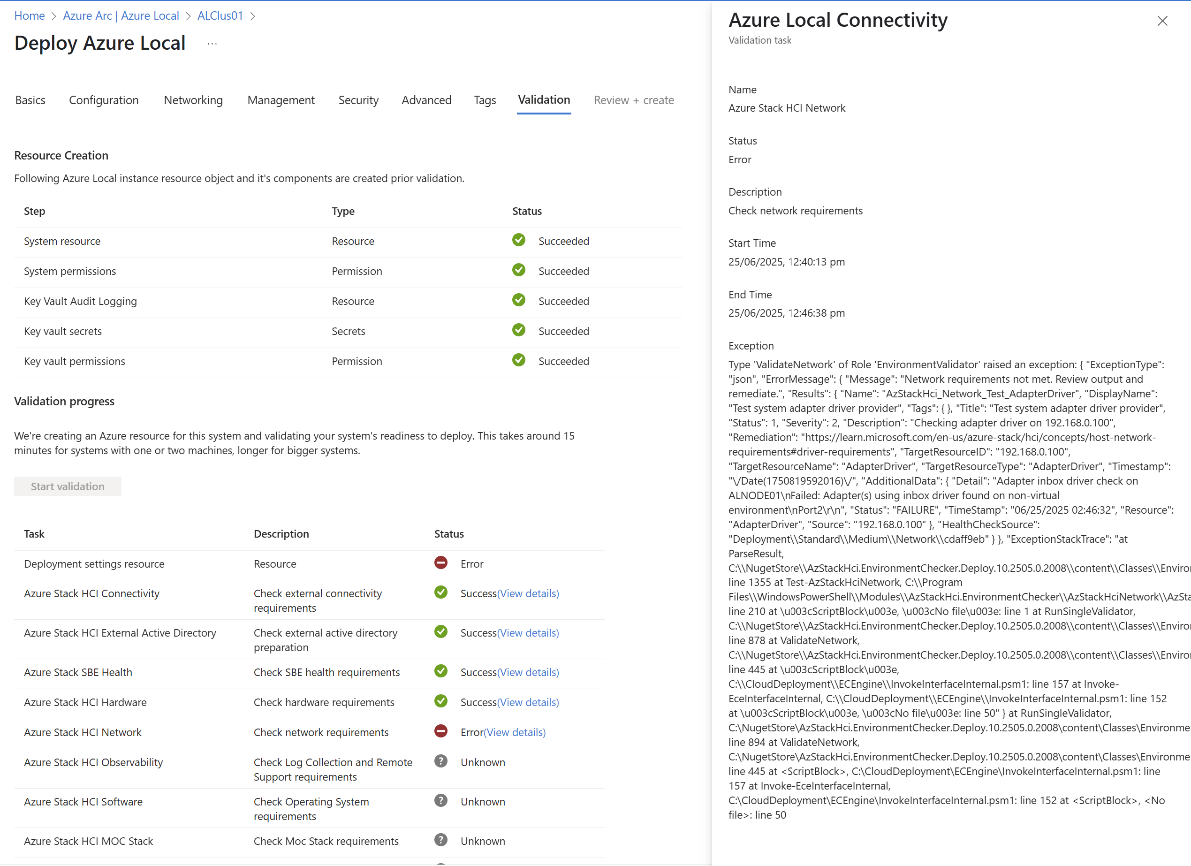
Task: Click the Validation progress heading
Action: click(x=64, y=401)
